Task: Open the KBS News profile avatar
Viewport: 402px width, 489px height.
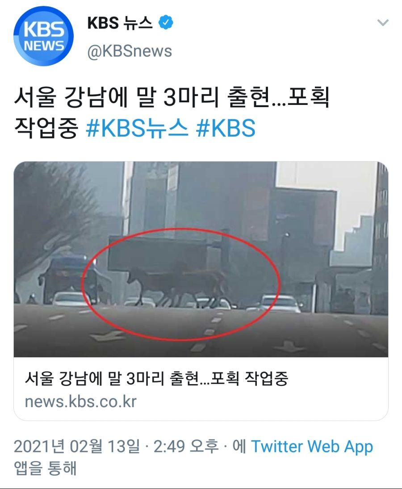Action: tap(43, 36)
